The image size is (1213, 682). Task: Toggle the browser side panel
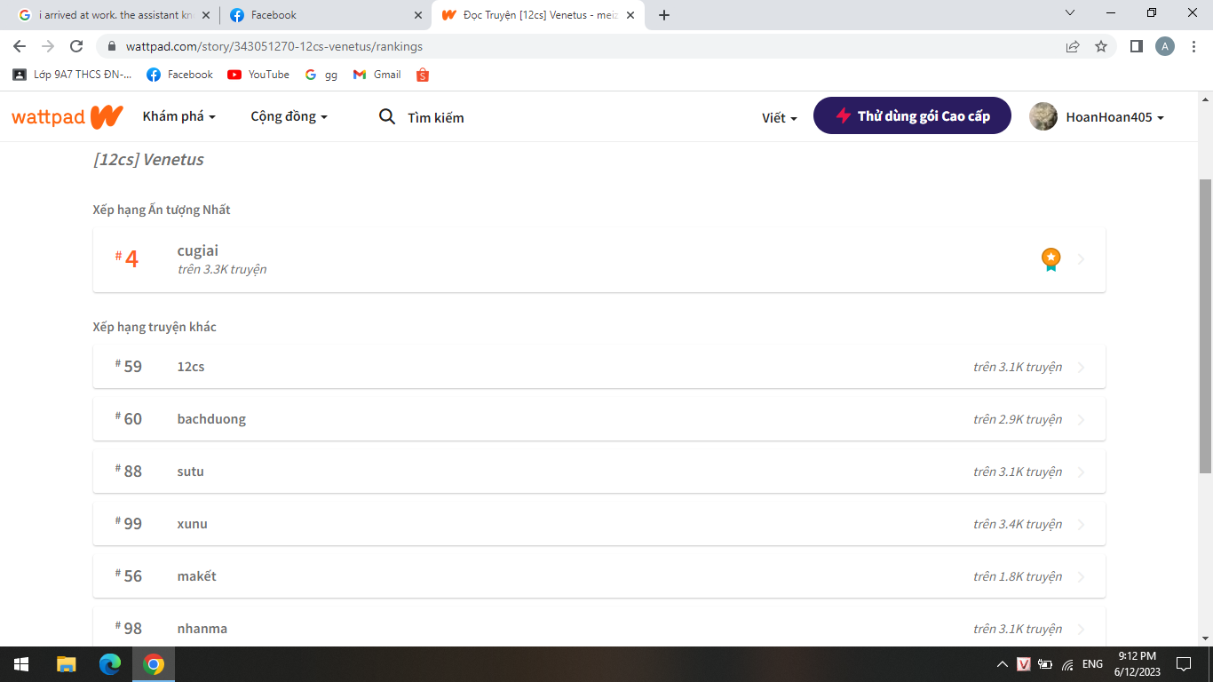(x=1136, y=46)
